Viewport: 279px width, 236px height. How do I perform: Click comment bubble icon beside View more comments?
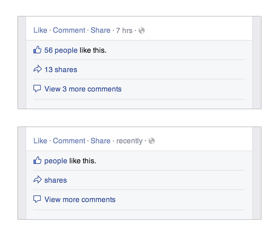point(37,199)
